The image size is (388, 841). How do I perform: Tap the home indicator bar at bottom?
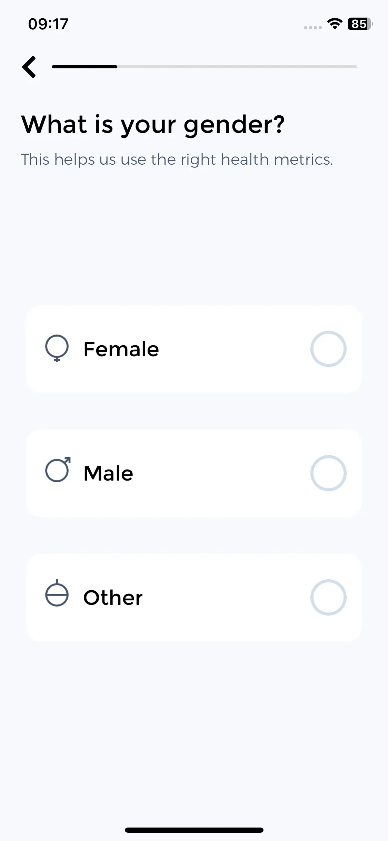194,830
